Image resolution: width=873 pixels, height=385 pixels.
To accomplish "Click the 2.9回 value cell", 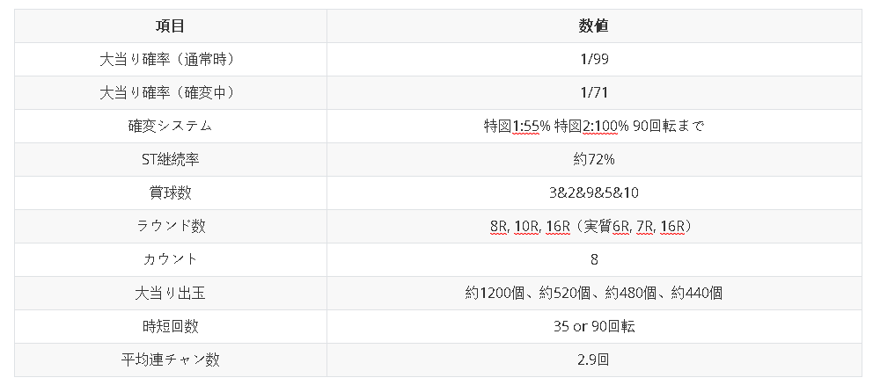I will 594,360.
